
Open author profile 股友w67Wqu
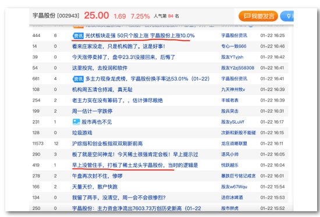click(234, 187)
